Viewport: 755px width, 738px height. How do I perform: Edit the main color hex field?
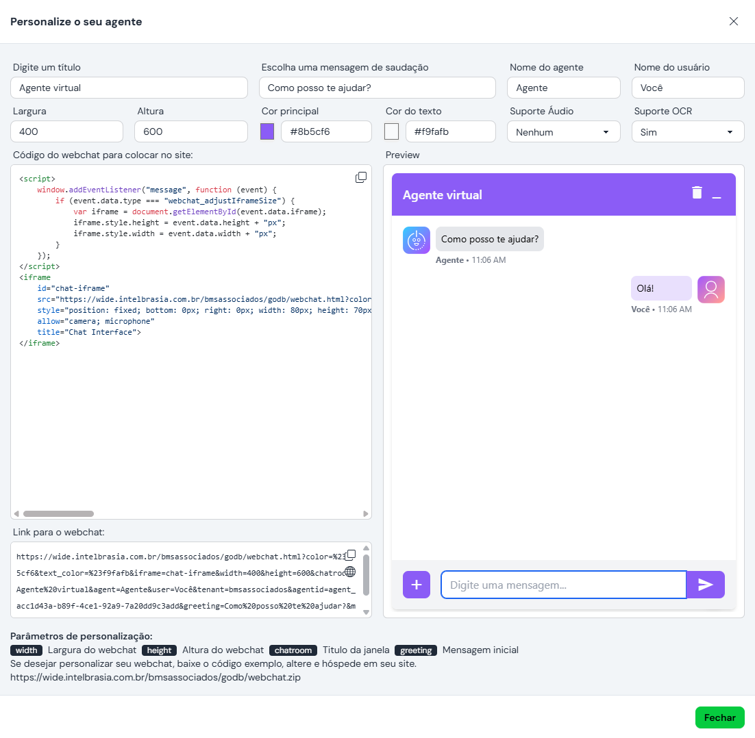coord(327,131)
